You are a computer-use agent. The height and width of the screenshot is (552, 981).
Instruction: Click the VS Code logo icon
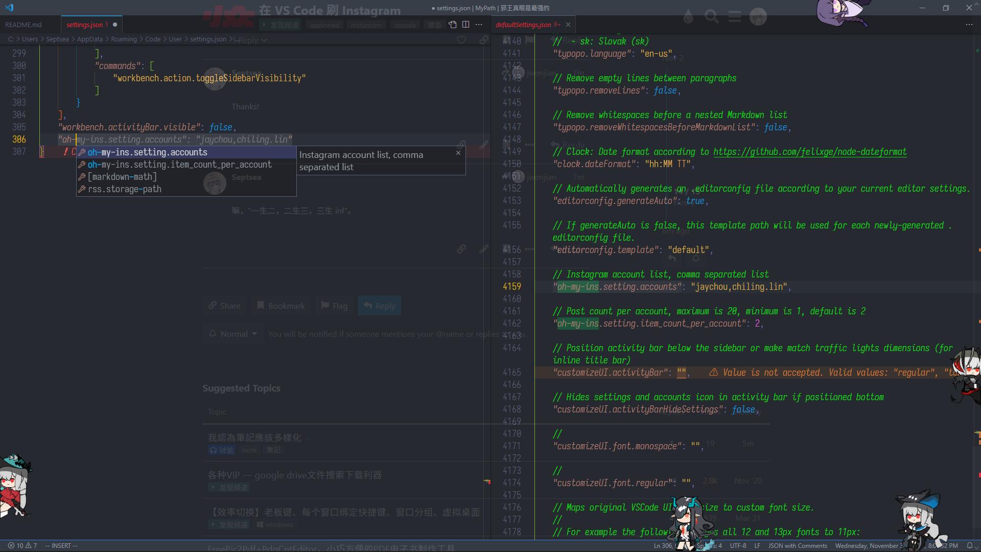9,8
